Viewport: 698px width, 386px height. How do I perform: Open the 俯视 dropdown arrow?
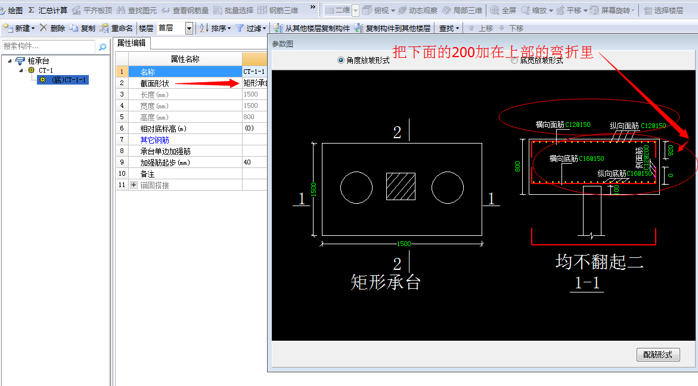pos(393,11)
